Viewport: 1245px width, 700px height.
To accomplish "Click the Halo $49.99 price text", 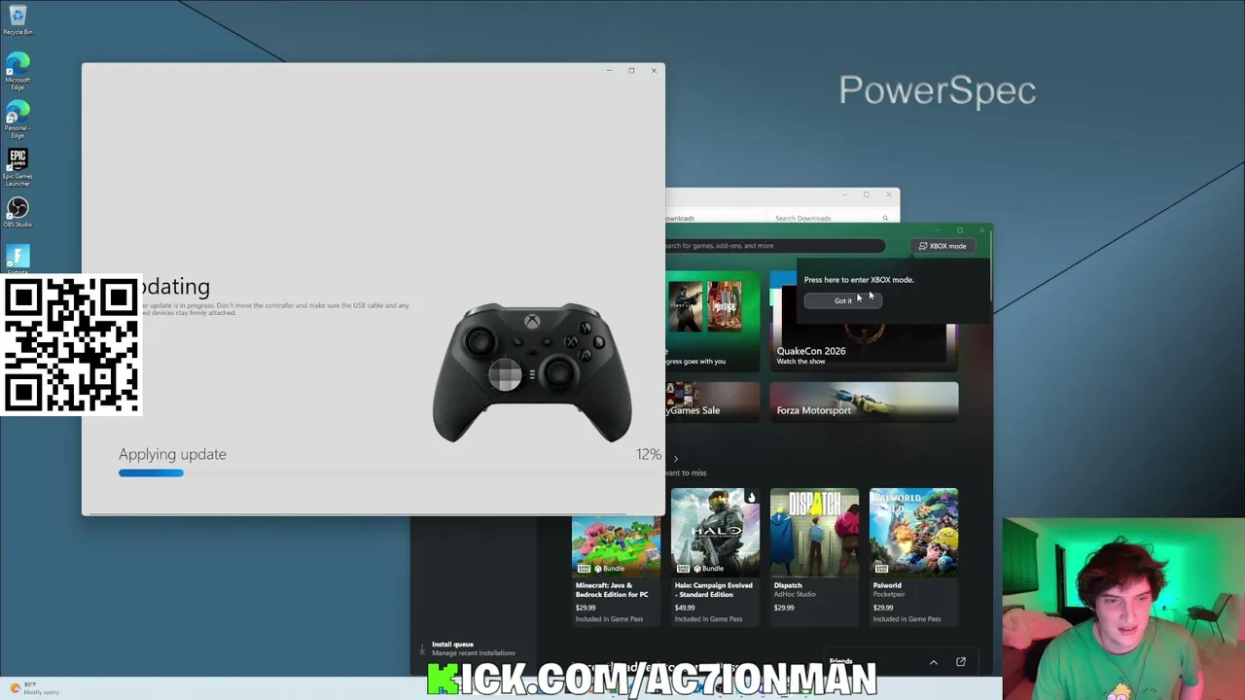I will tap(685, 608).
